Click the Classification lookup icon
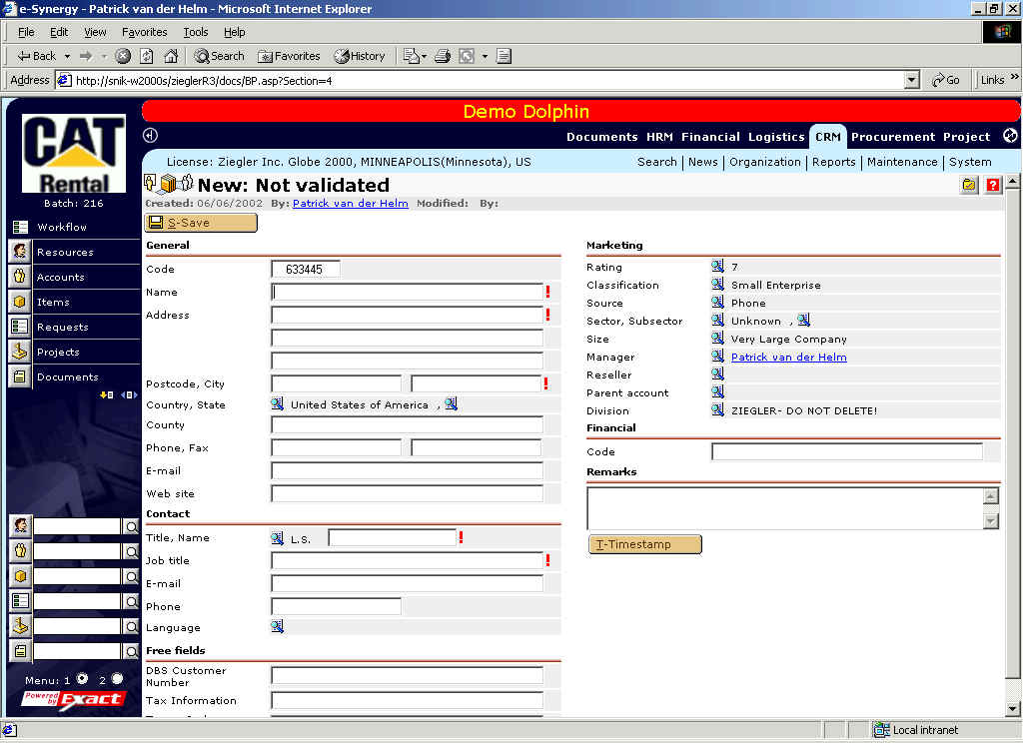 [717, 285]
